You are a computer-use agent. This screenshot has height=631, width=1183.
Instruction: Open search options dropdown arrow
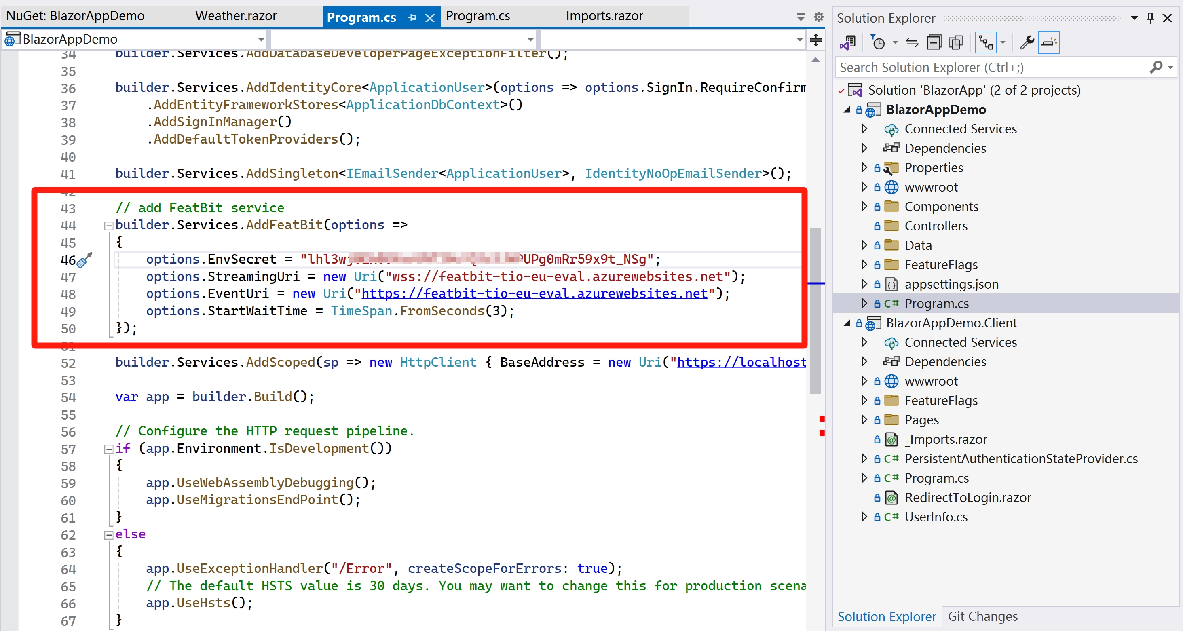point(1170,68)
